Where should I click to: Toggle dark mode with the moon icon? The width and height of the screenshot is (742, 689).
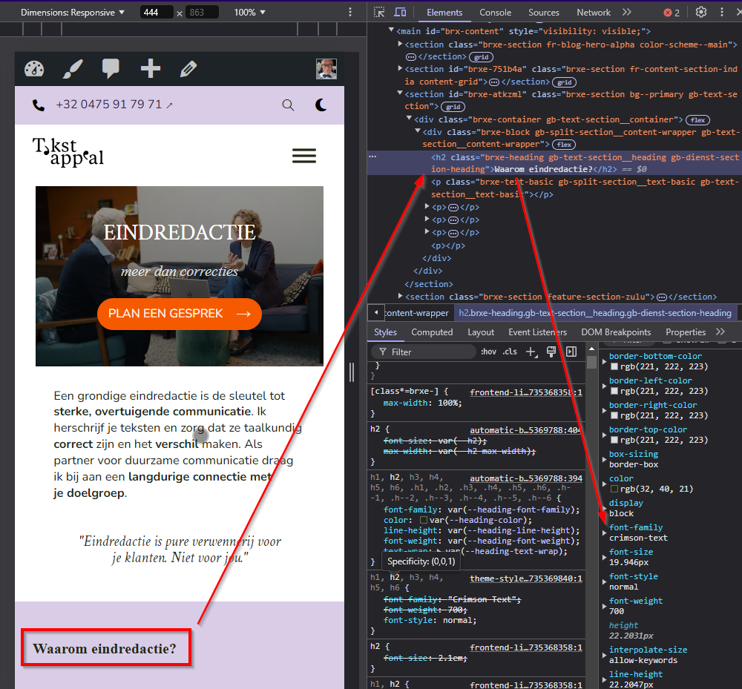(321, 105)
